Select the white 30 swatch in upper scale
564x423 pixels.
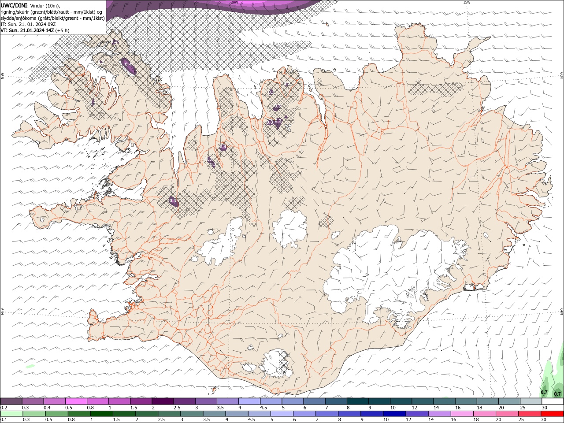tap(553, 401)
